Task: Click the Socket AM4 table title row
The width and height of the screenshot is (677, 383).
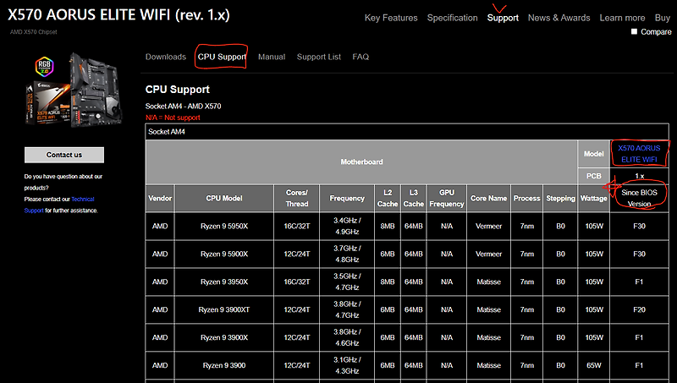Action: pos(407,132)
